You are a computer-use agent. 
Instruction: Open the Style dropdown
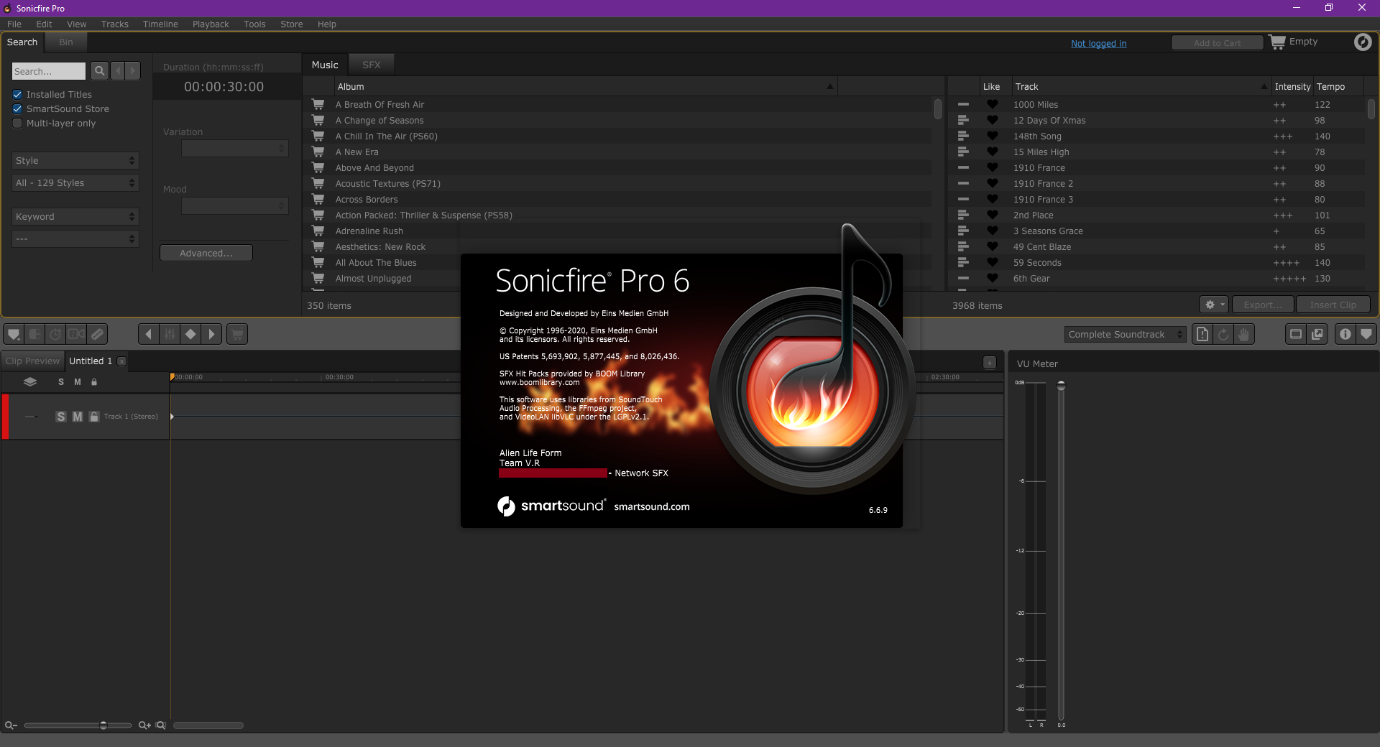tap(75, 161)
